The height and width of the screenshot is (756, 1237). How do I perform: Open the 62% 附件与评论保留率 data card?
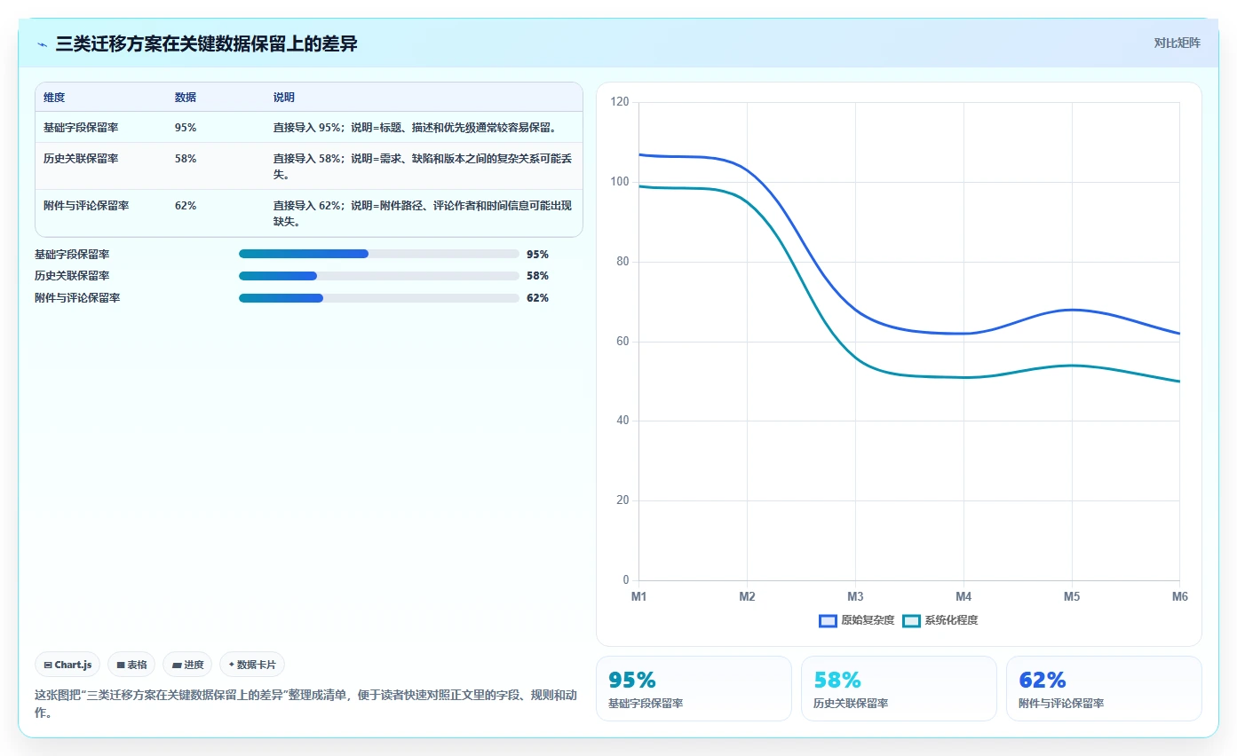tap(1104, 689)
